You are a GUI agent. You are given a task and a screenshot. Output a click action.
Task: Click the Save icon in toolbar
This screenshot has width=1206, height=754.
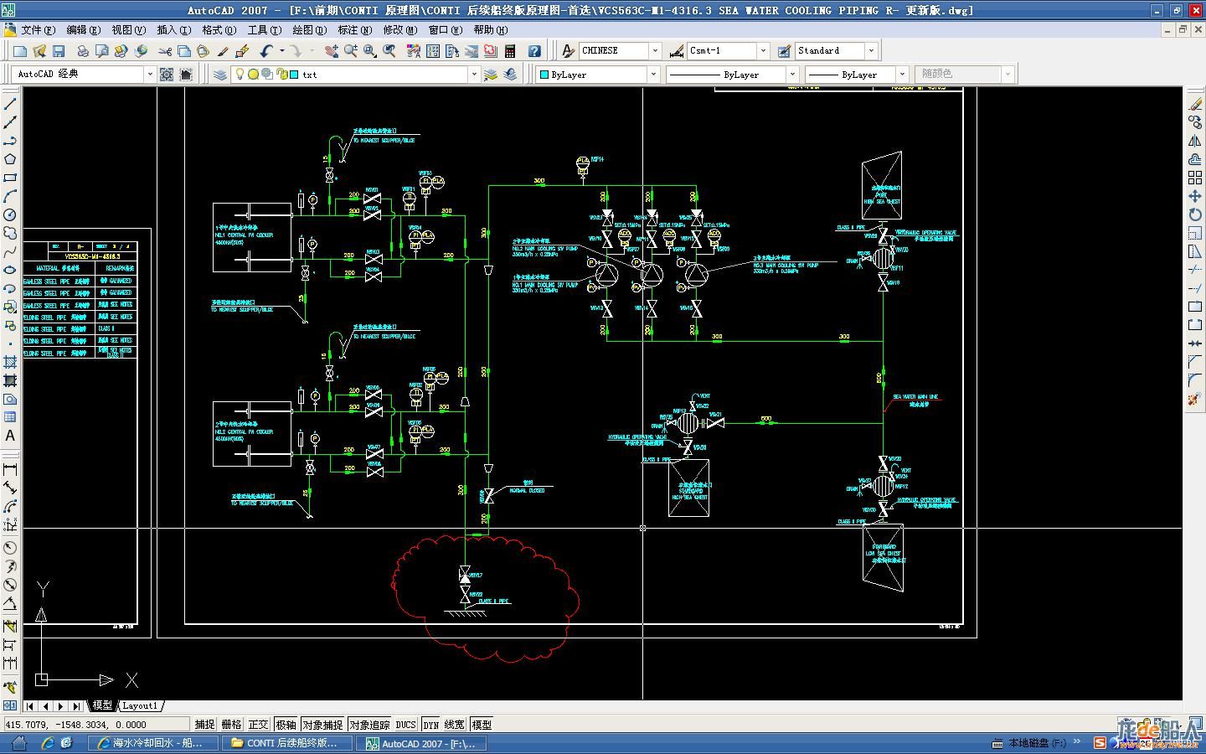(59, 51)
